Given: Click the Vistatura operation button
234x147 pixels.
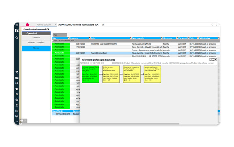Looking at the screenshot, I should (x=36, y=37).
